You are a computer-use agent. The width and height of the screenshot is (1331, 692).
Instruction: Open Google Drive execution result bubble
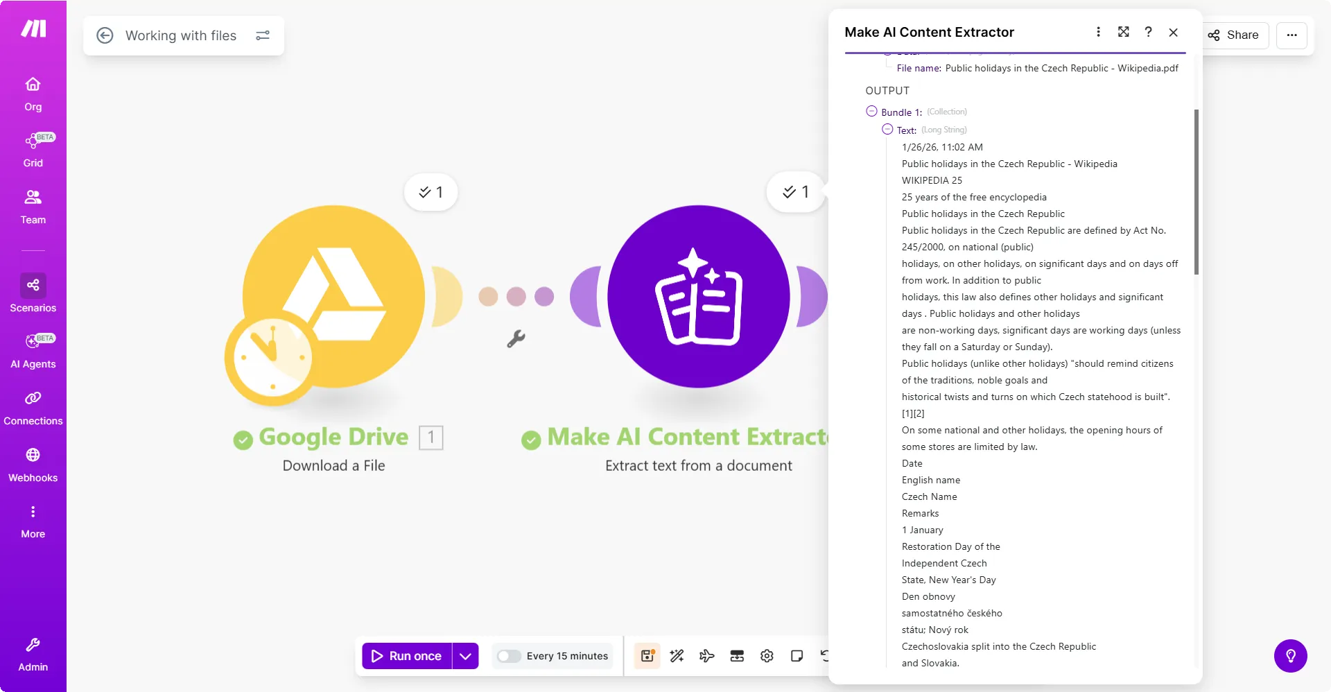pos(430,192)
